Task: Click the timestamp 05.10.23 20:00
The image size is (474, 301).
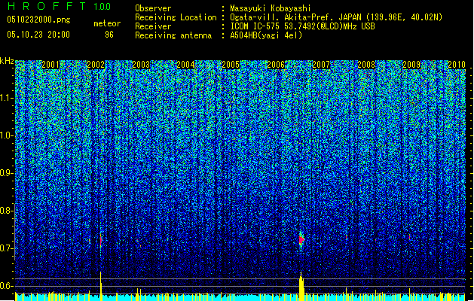Action: (x=38, y=35)
